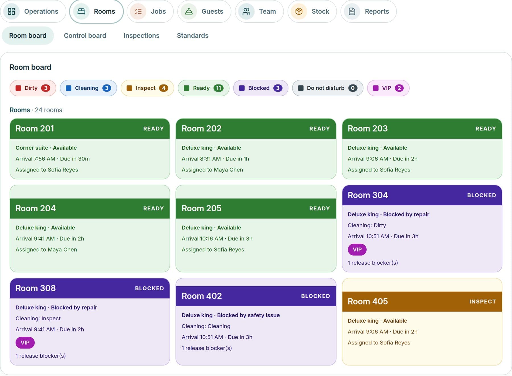The width and height of the screenshot is (512, 376).
Task: Open the Room 203 card header
Action: 422,129
